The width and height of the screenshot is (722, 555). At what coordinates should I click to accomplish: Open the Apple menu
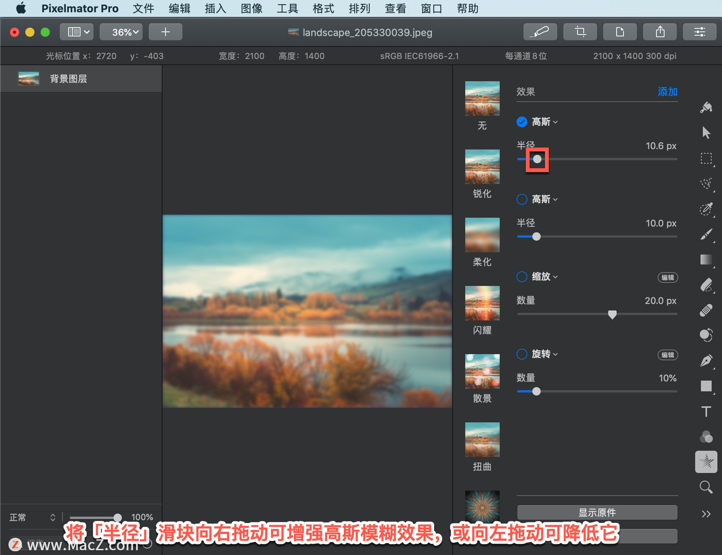(x=21, y=8)
